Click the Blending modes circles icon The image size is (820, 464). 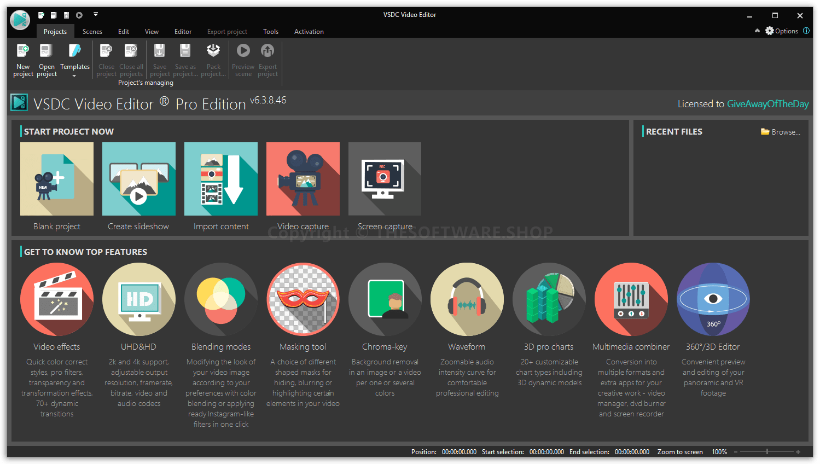tap(221, 299)
